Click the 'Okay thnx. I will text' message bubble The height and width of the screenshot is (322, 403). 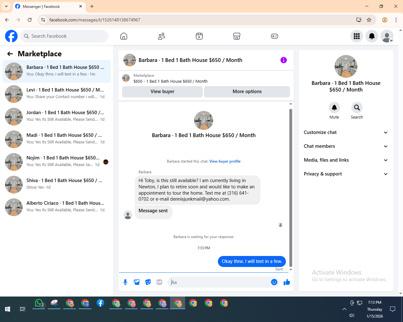click(252, 261)
